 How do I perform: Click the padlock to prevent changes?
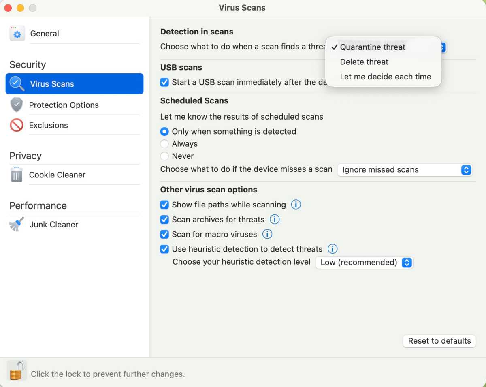(x=17, y=370)
